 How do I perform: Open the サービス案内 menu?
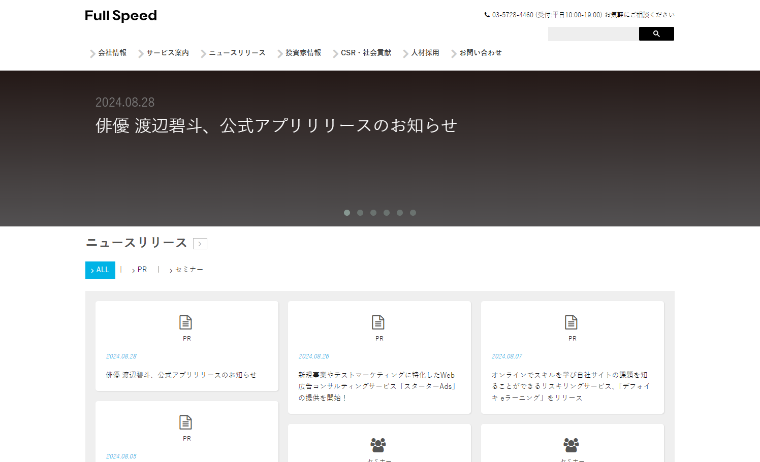click(168, 53)
